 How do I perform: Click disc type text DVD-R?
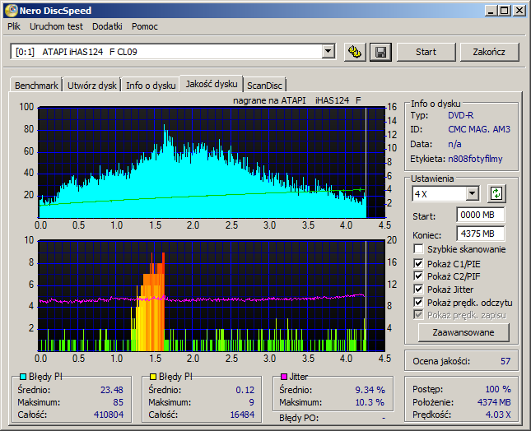[460, 115]
